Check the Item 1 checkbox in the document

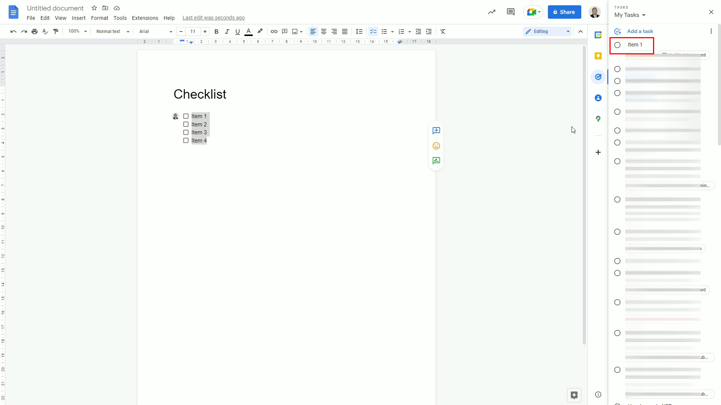[186, 116]
